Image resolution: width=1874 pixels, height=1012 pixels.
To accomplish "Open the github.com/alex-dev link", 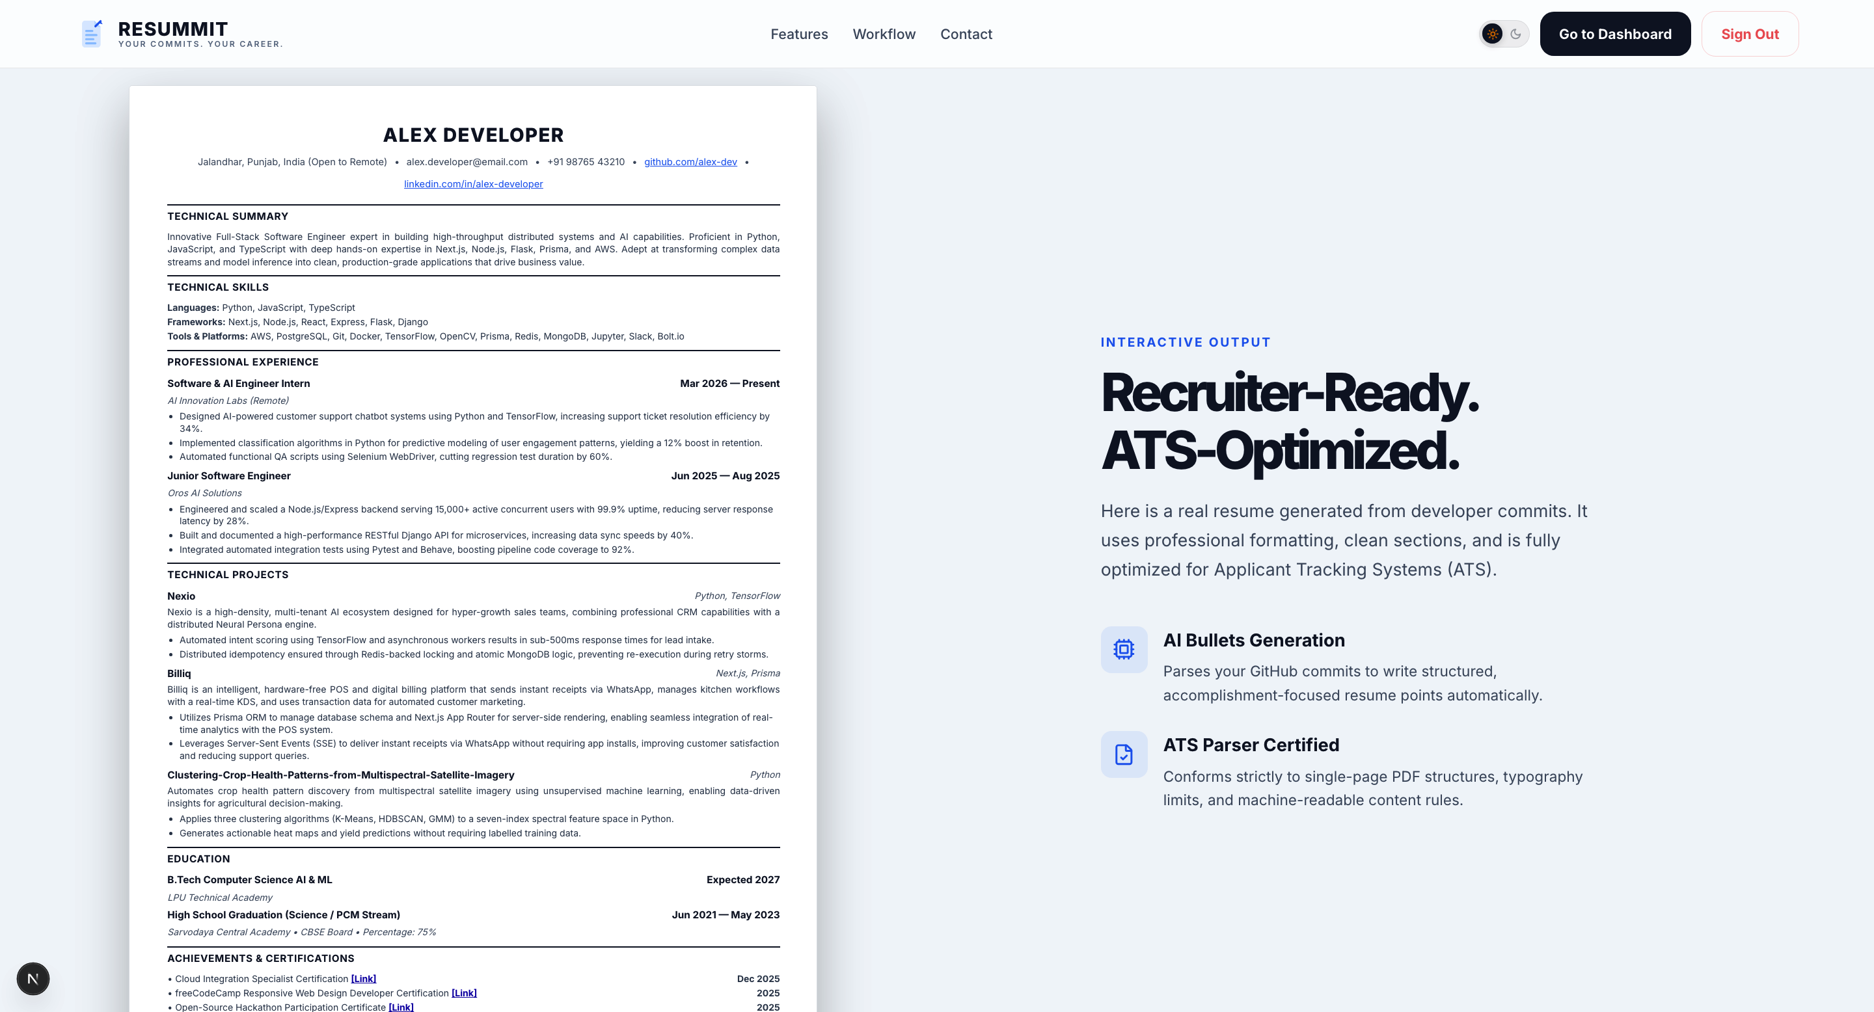I will click(690, 161).
